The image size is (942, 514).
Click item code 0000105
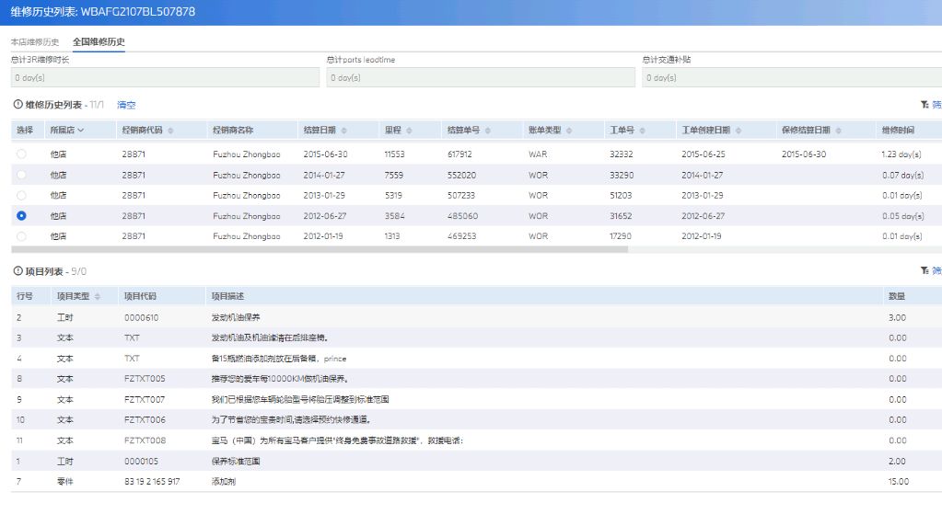pyautogui.click(x=141, y=462)
